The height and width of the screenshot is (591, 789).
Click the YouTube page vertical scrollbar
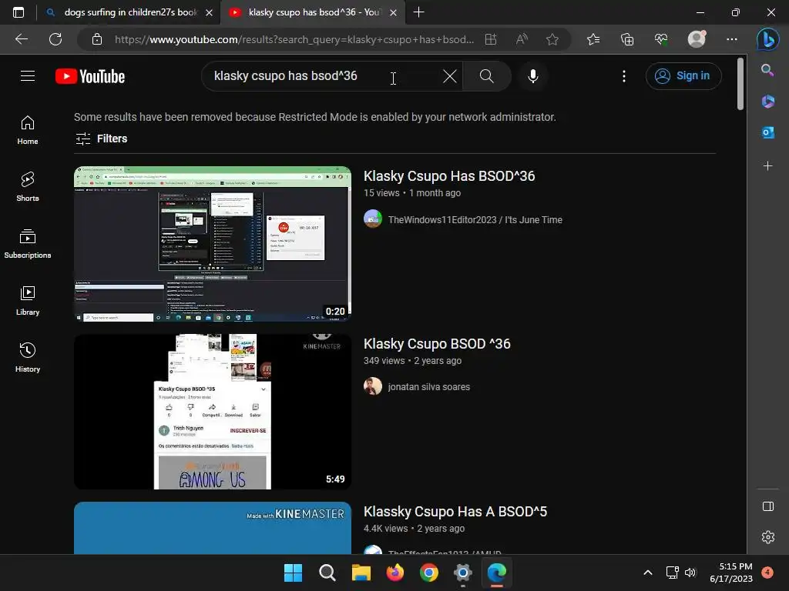(740, 84)
